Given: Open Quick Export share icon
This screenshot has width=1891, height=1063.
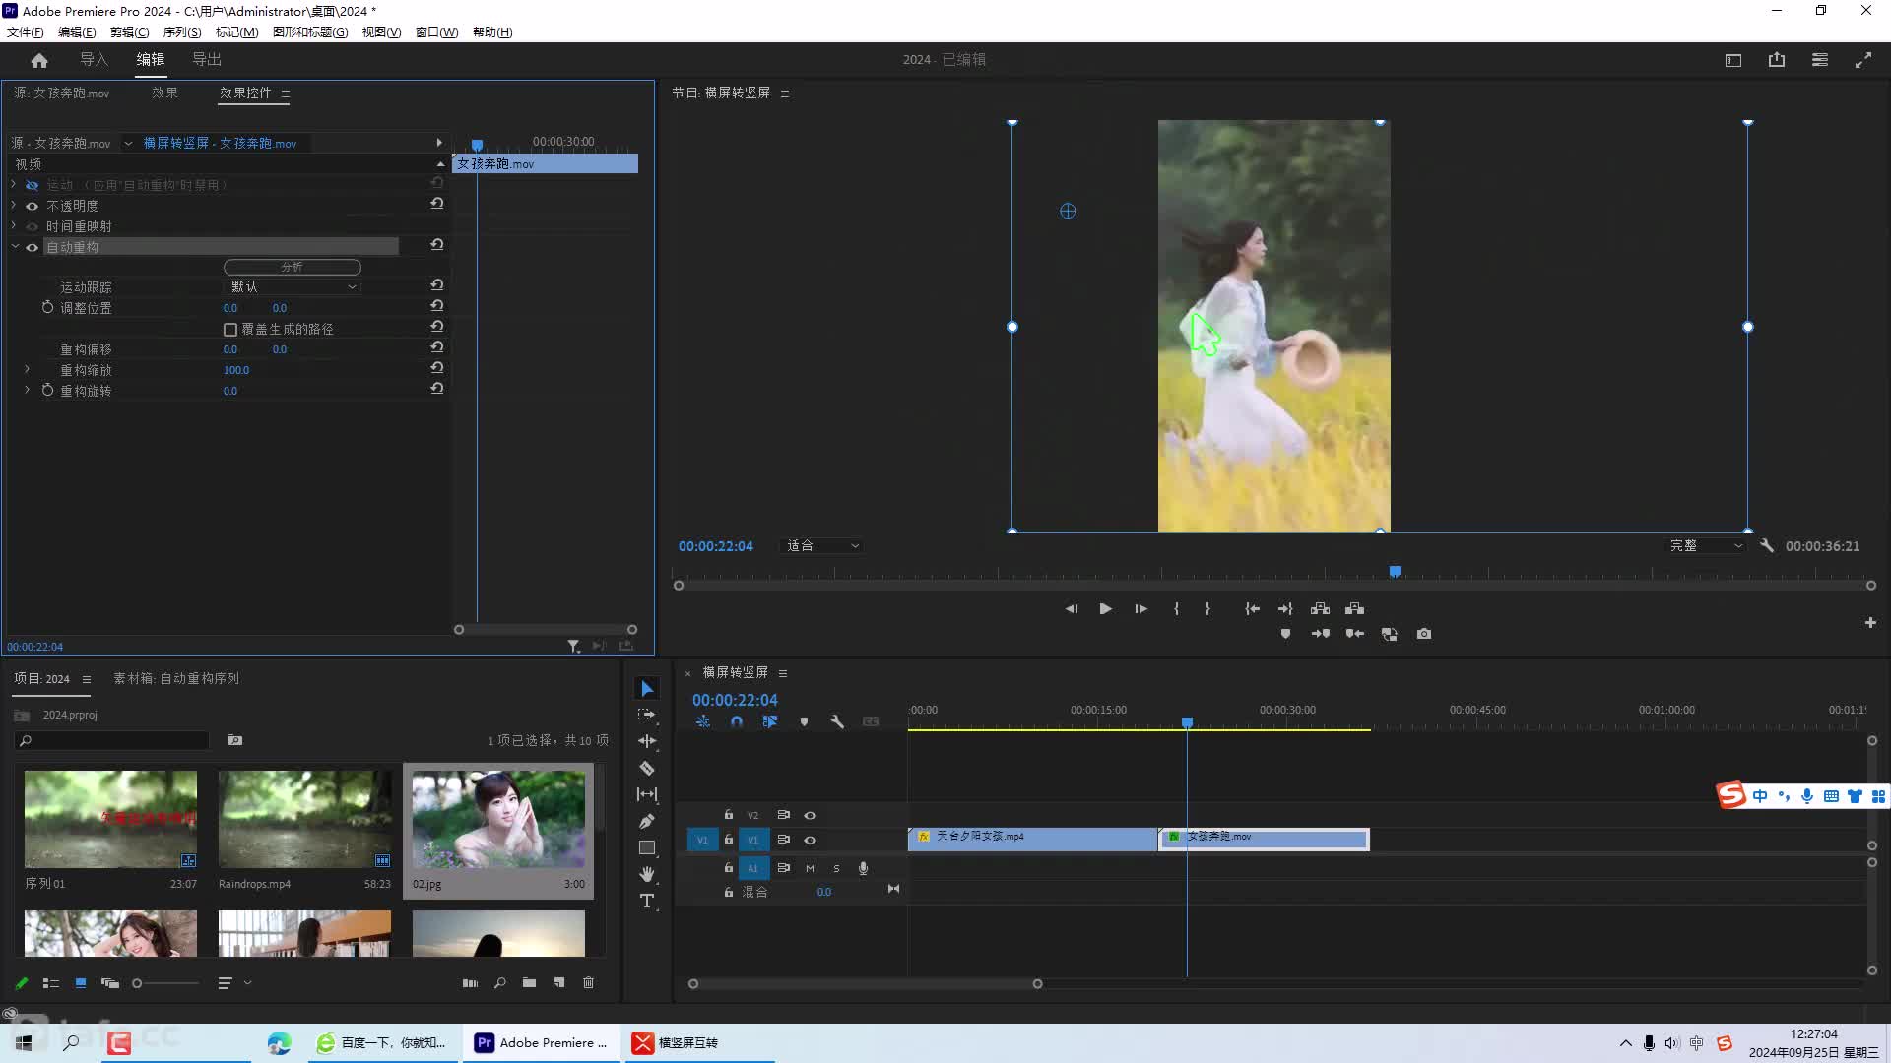Looking at the screenshot, I should point(1777,60).
